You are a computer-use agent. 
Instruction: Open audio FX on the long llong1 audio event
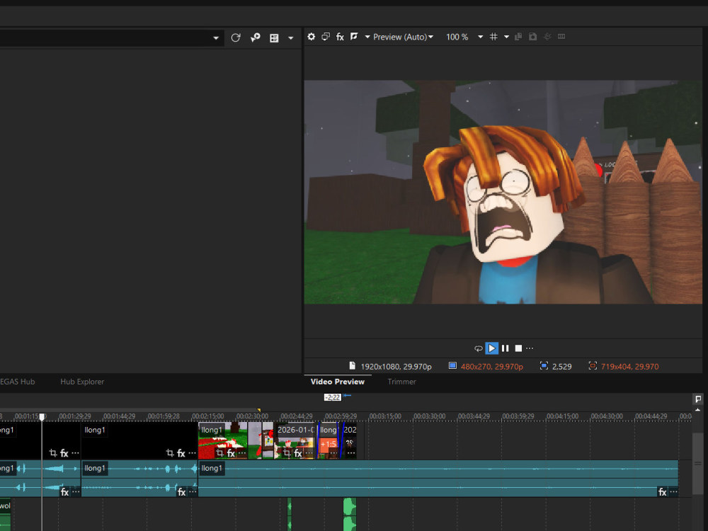tap(663, 492)
